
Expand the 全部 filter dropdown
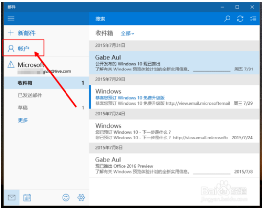(128, 34)
